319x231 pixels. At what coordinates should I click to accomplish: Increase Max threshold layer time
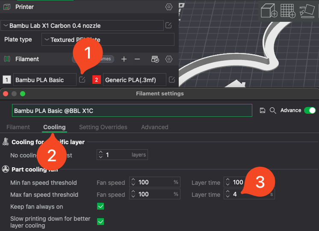[227, 192]
